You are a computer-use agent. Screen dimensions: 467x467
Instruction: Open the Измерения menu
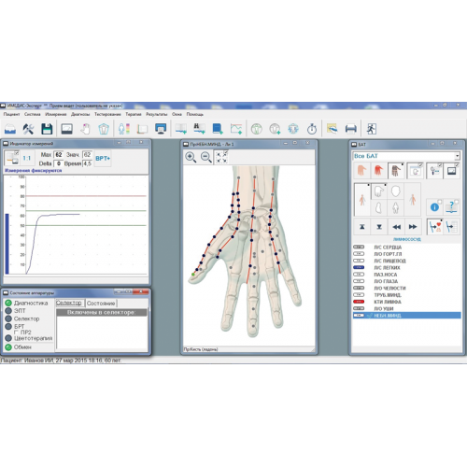(x=56, y=114)
